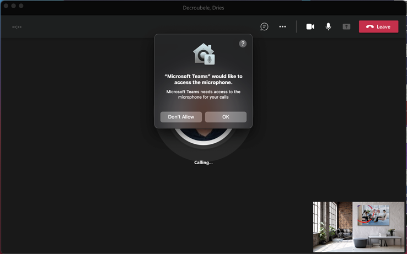Open the More actions ellipsis menu
The image size is (407, 254).
pyautogui.click(x=282, y=26)
